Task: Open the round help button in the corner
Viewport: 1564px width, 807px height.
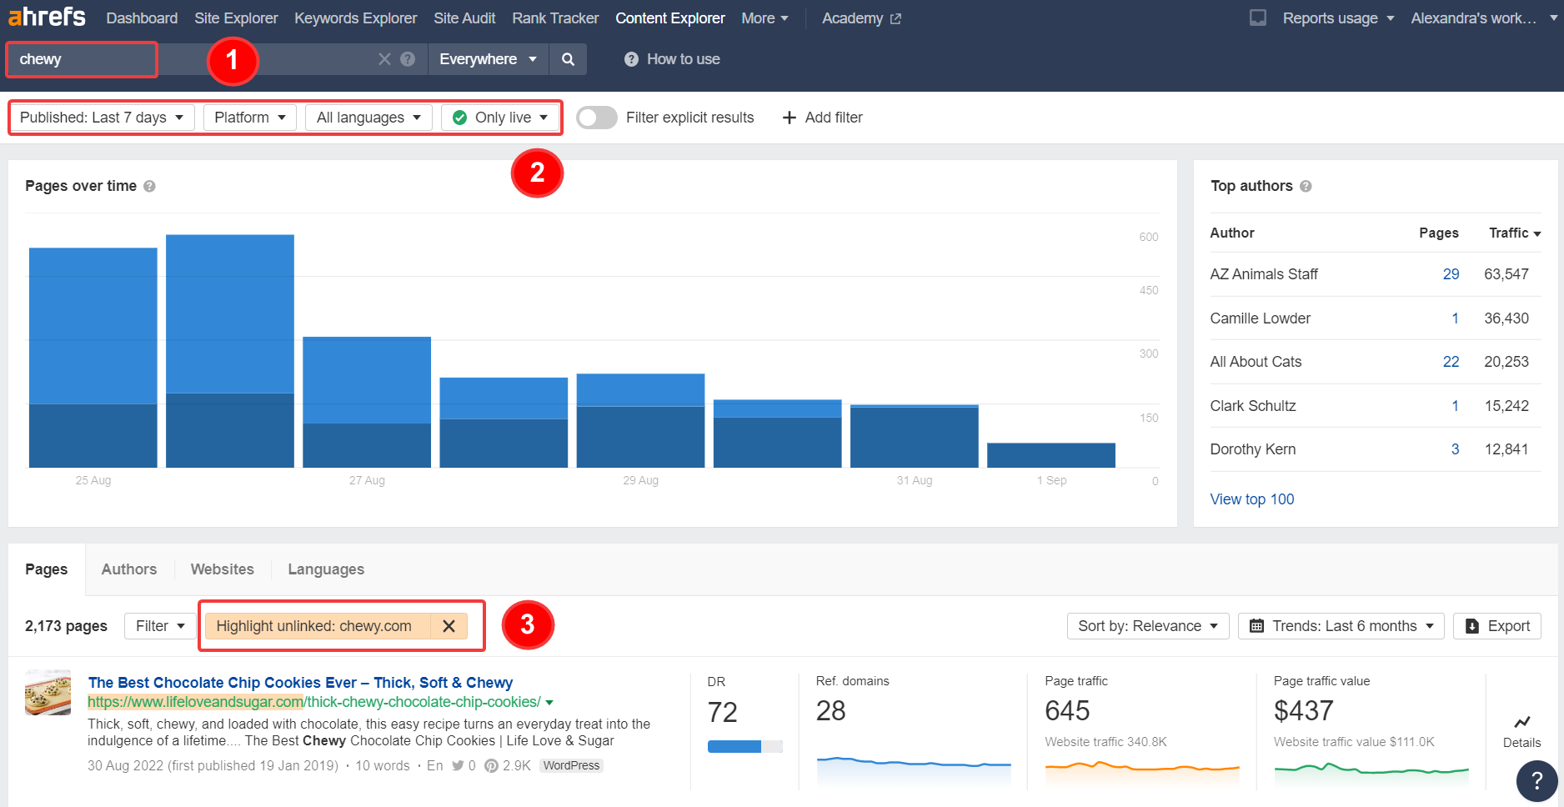Action: (x=1536, y=781)
